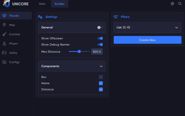Click the Max Distance value field
The width and height of the screenshot is (185, 116).
[97, 51]
